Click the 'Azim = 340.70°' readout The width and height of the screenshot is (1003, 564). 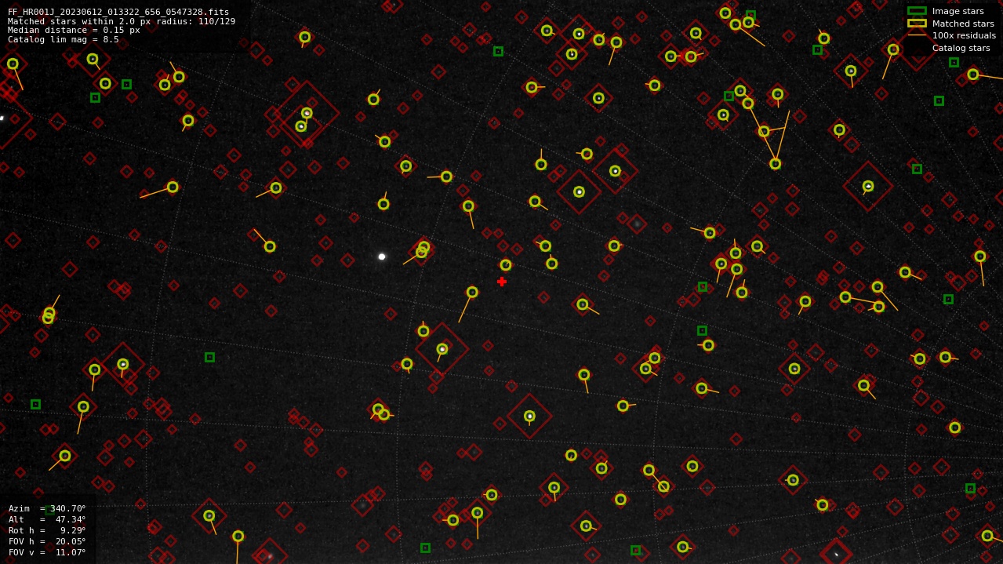tap(47, 508)
